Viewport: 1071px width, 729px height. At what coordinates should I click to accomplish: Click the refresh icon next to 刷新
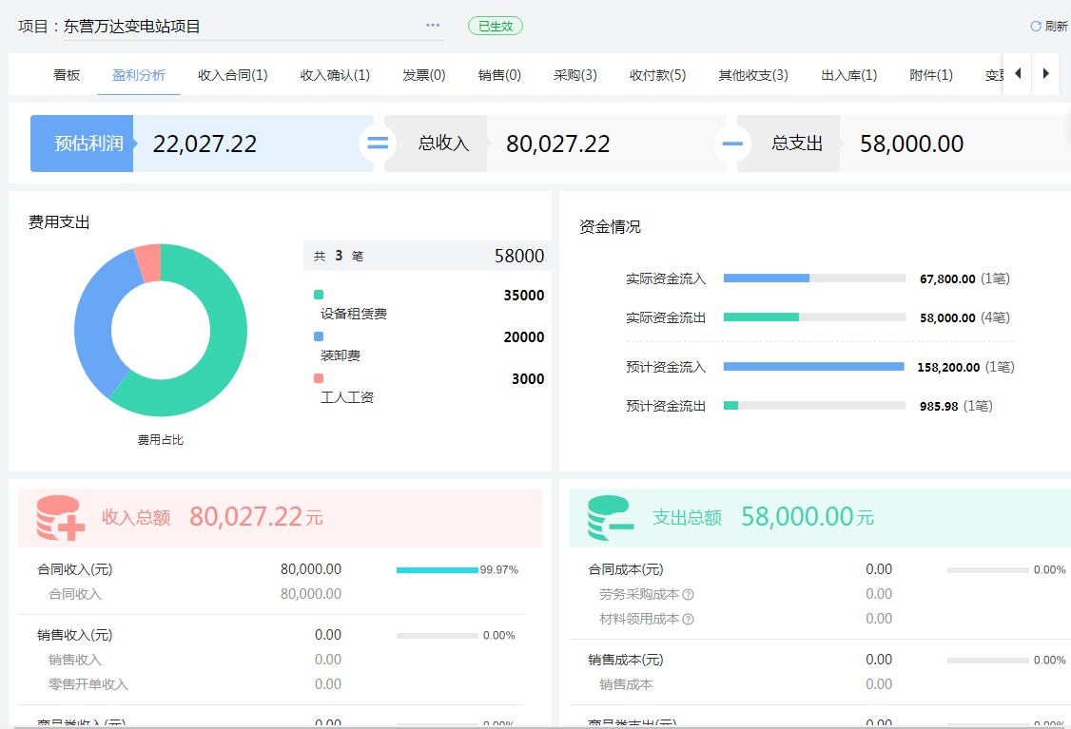click(1036, 26)
